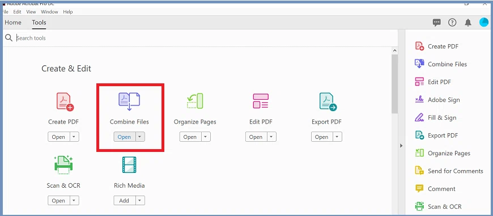Viewport: 493px width, 216px height.
Task: Open Create PDF icon in the right sidebar
Action: click(x=419, y=46)
